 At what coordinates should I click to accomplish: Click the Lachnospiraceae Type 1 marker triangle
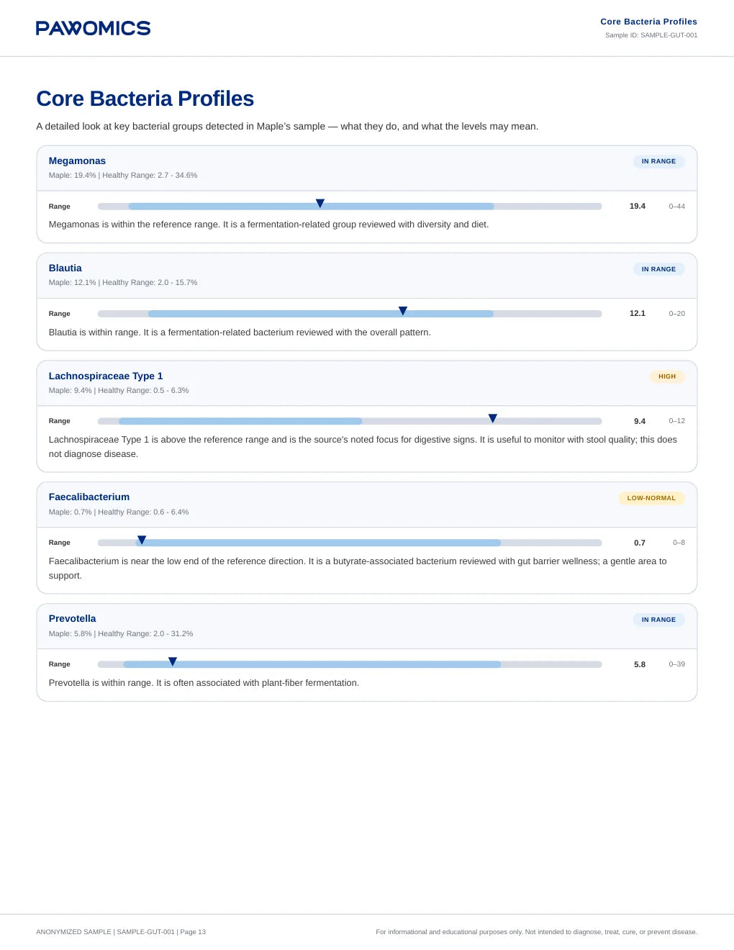[x=493, y=418]
